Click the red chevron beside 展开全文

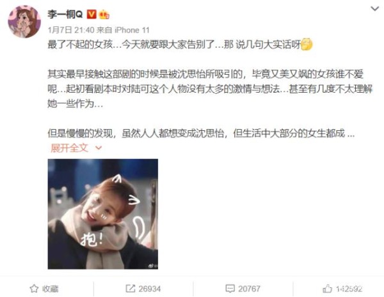click(x=99, y=148)
